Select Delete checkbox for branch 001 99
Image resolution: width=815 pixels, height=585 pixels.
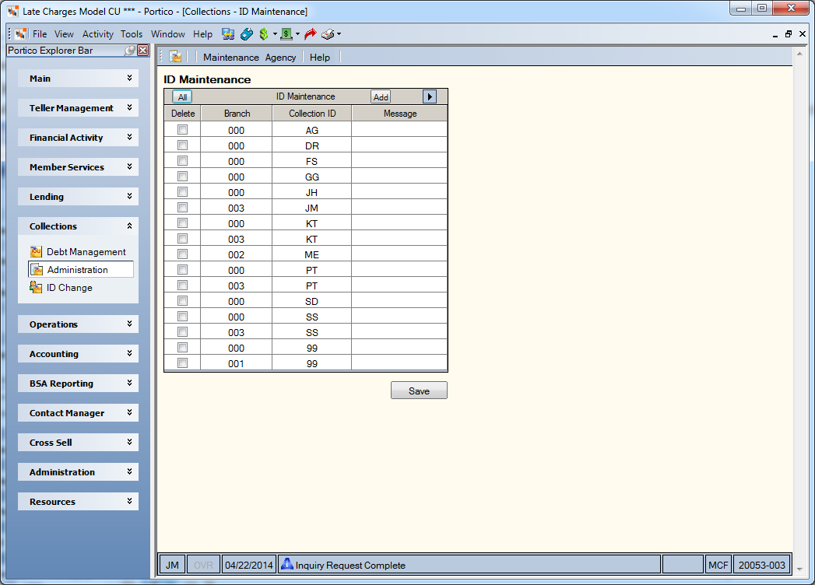[x=182, y=363]
